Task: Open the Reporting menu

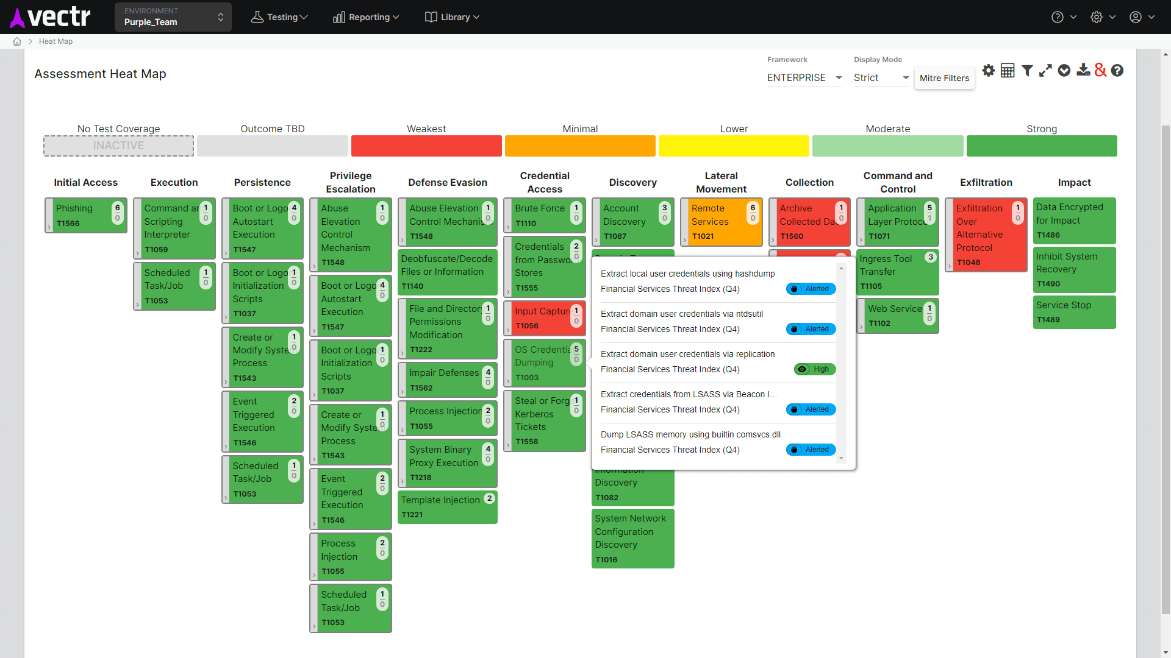Action: tap(366, 17)
